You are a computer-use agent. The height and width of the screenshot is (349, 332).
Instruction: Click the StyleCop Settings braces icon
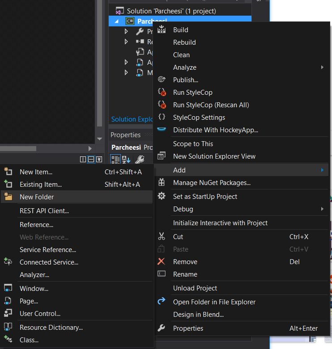[x=162, y=118]
